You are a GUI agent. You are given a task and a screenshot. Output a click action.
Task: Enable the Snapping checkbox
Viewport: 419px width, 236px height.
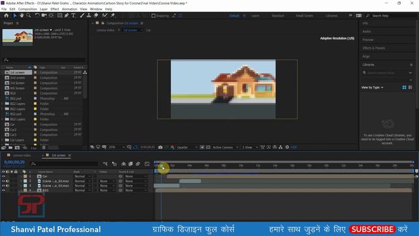point(153,16)
